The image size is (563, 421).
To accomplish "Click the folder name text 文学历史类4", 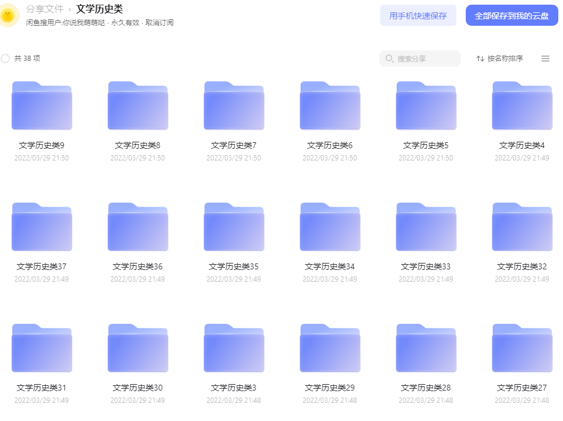I will pos(522,145).
